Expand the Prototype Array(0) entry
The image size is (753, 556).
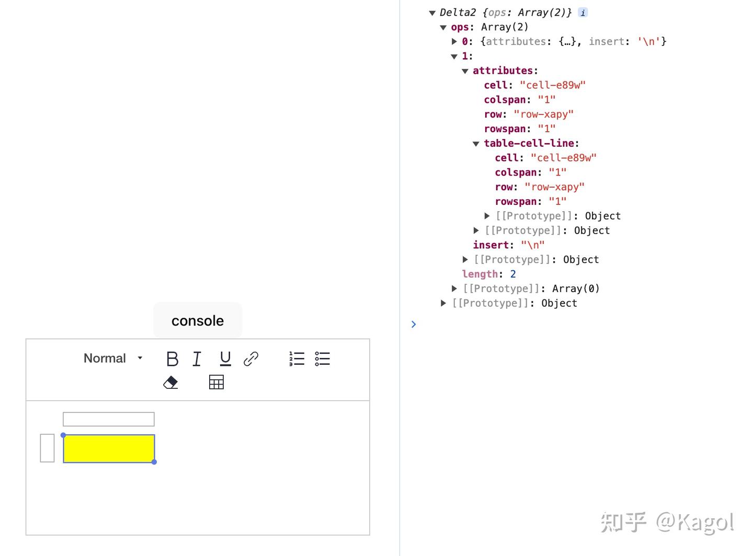(x=454, y=288)
